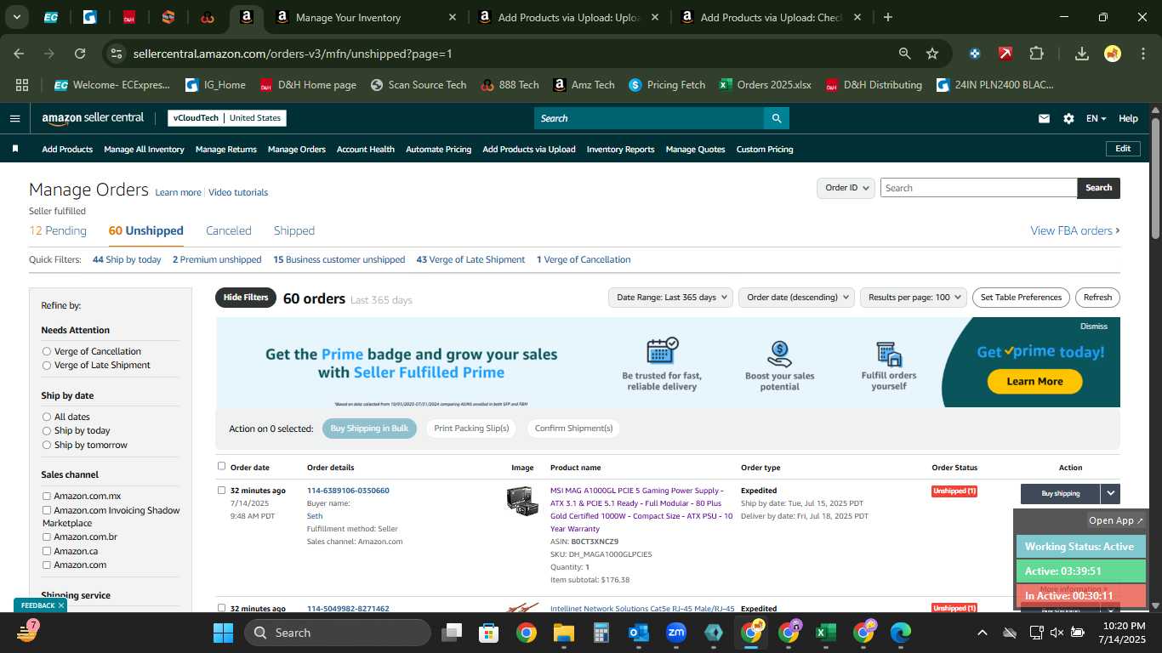This screenshot has height=653, width=1162.
Task: Filter by 44 Ship by today quick filter
Action: tap(127, 259)
